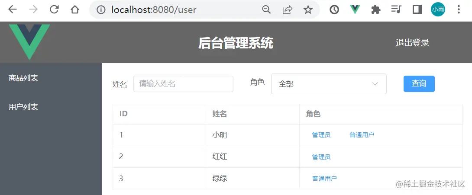The image size is (472, 195).
Task: Click the Vue logo in the header
Action: pyautogui.click(x=29, y=42)
